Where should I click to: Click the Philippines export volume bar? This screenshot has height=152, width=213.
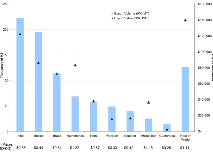(149, 125)
